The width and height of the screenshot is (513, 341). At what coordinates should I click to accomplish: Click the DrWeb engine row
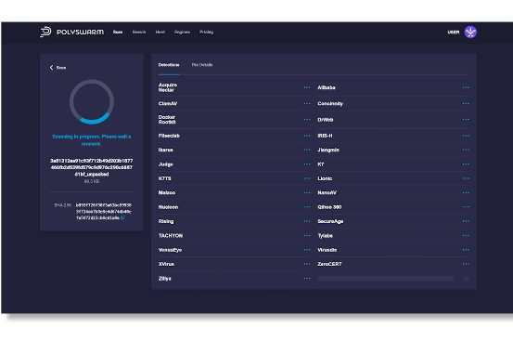(393, 120)
